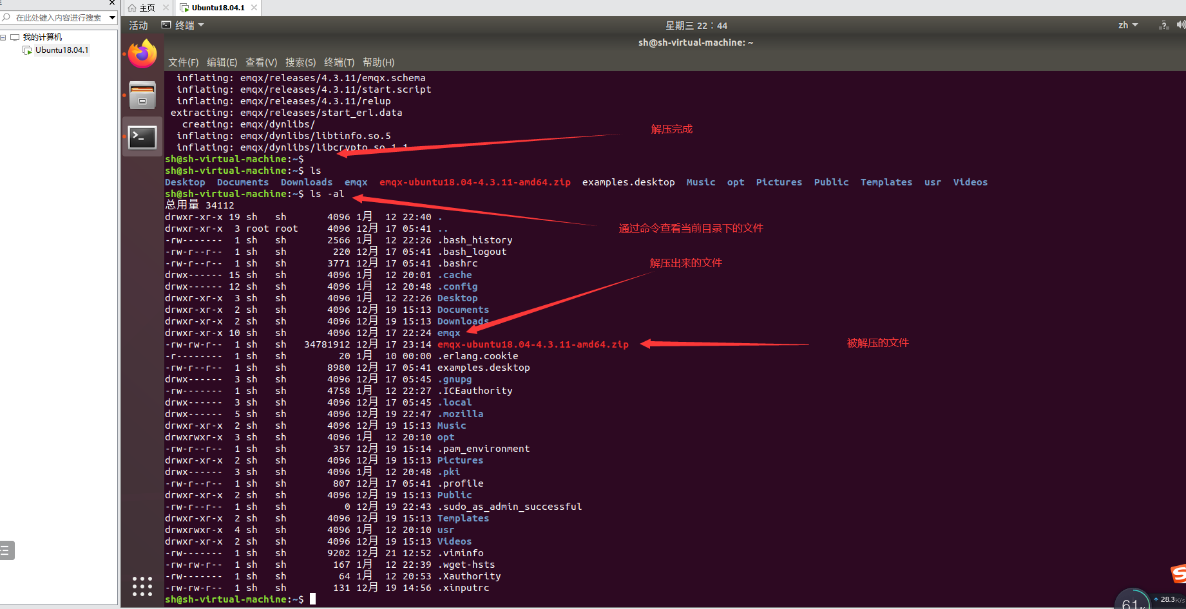Click the .Xauthority file name
This screenshot has height=609, width=1186.
(x=469, y=576)
